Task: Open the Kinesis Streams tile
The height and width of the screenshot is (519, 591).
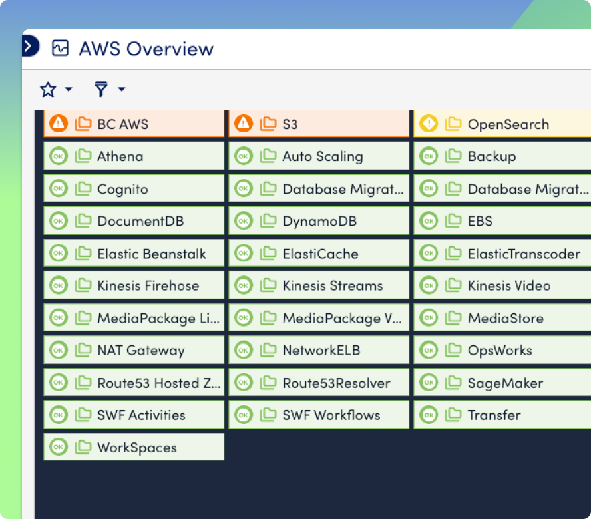Action: pyautogui.click(x=319, y=285)
